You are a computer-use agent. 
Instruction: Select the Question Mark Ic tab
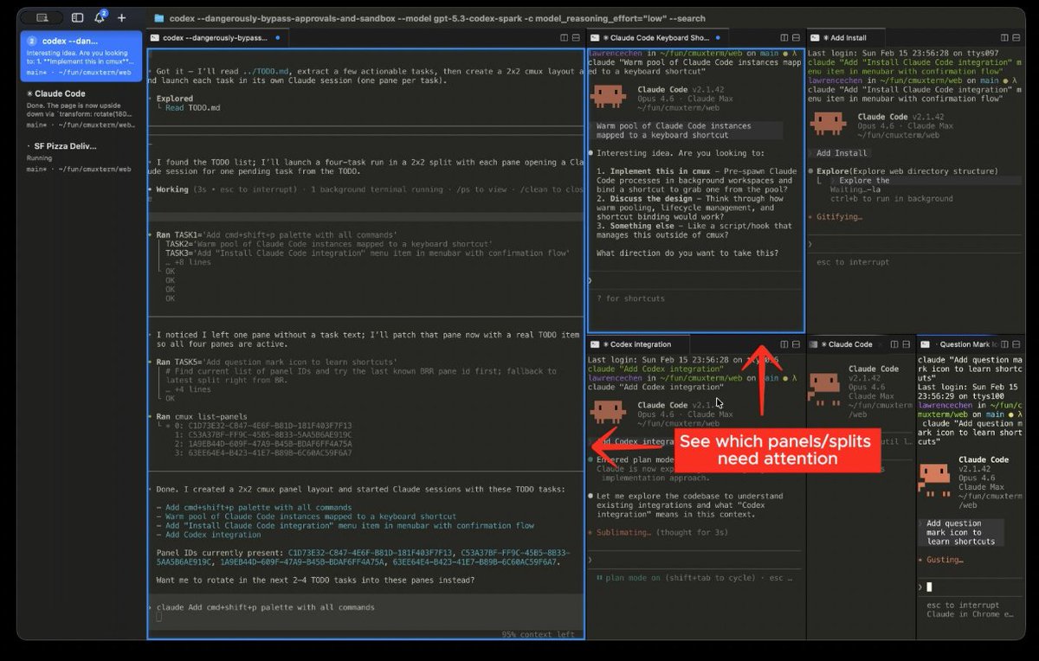(x=954, y=344)
